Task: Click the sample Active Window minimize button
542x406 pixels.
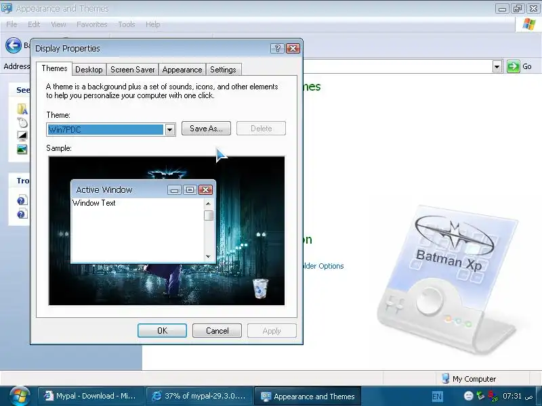Action: click(x=174, y=189)
